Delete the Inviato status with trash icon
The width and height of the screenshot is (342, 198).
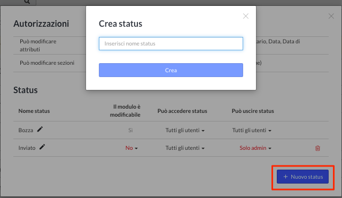point(317,148)
